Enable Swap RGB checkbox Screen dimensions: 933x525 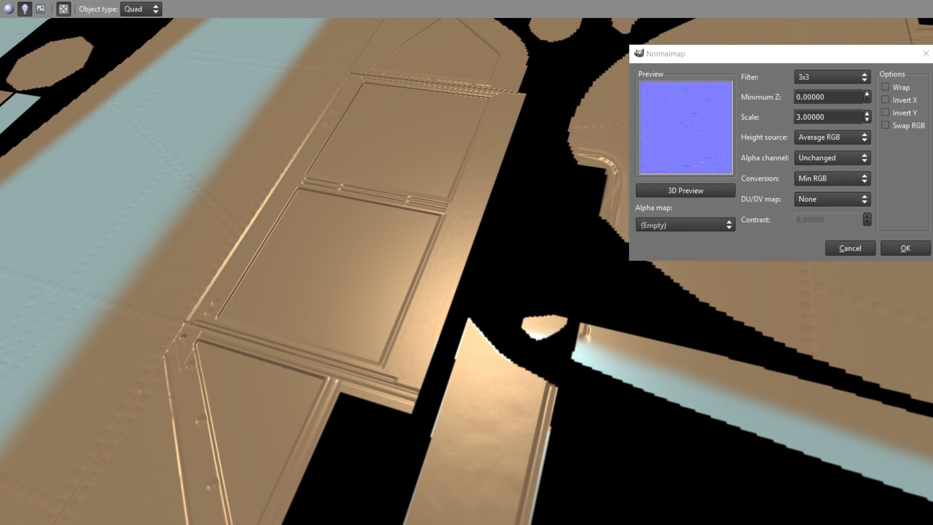point(885,125)
